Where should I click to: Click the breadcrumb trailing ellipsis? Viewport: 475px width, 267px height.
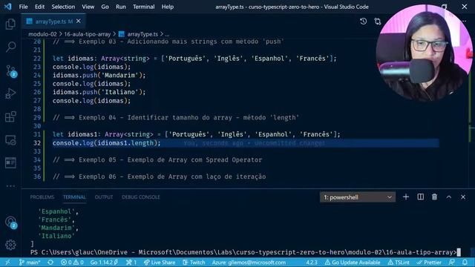tap(167, 35)
